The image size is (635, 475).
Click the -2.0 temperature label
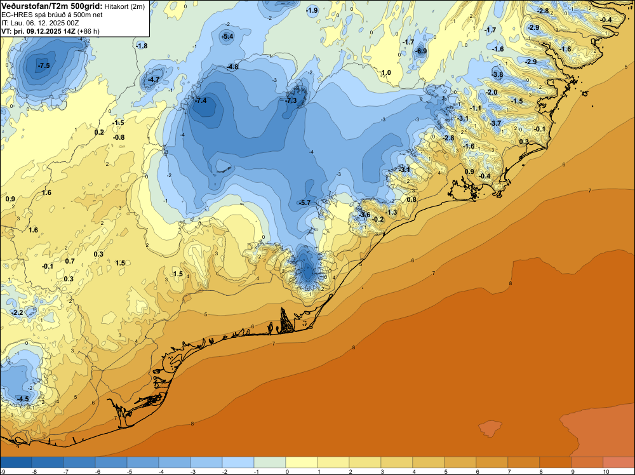point(491,92)
